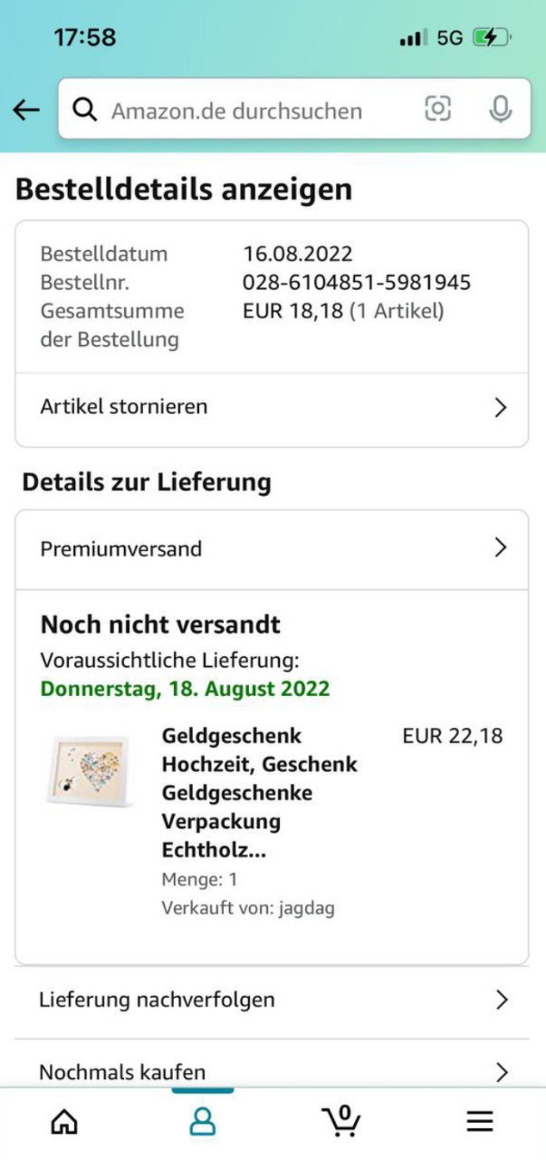Image resolution: width=546 pixels, height=1160 pixels.
Task: Open the Geldgeschenk Hochzeit product title
Action: [x=259, y=793]
